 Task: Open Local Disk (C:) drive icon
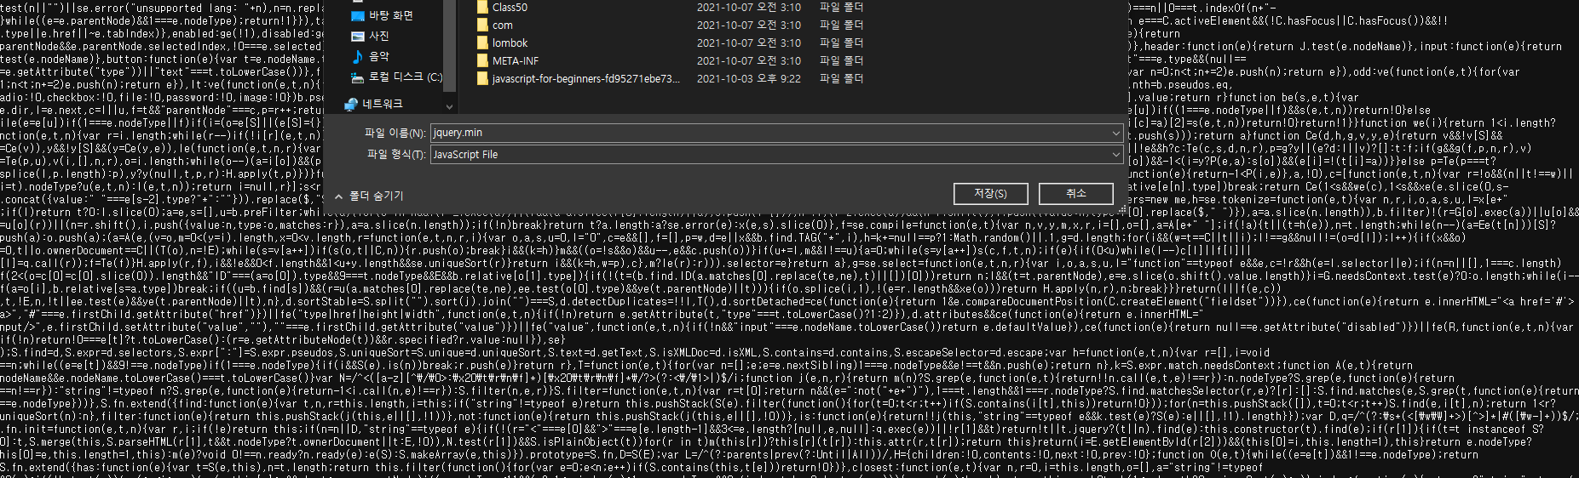pyautogui.click(x=358, y=77)
